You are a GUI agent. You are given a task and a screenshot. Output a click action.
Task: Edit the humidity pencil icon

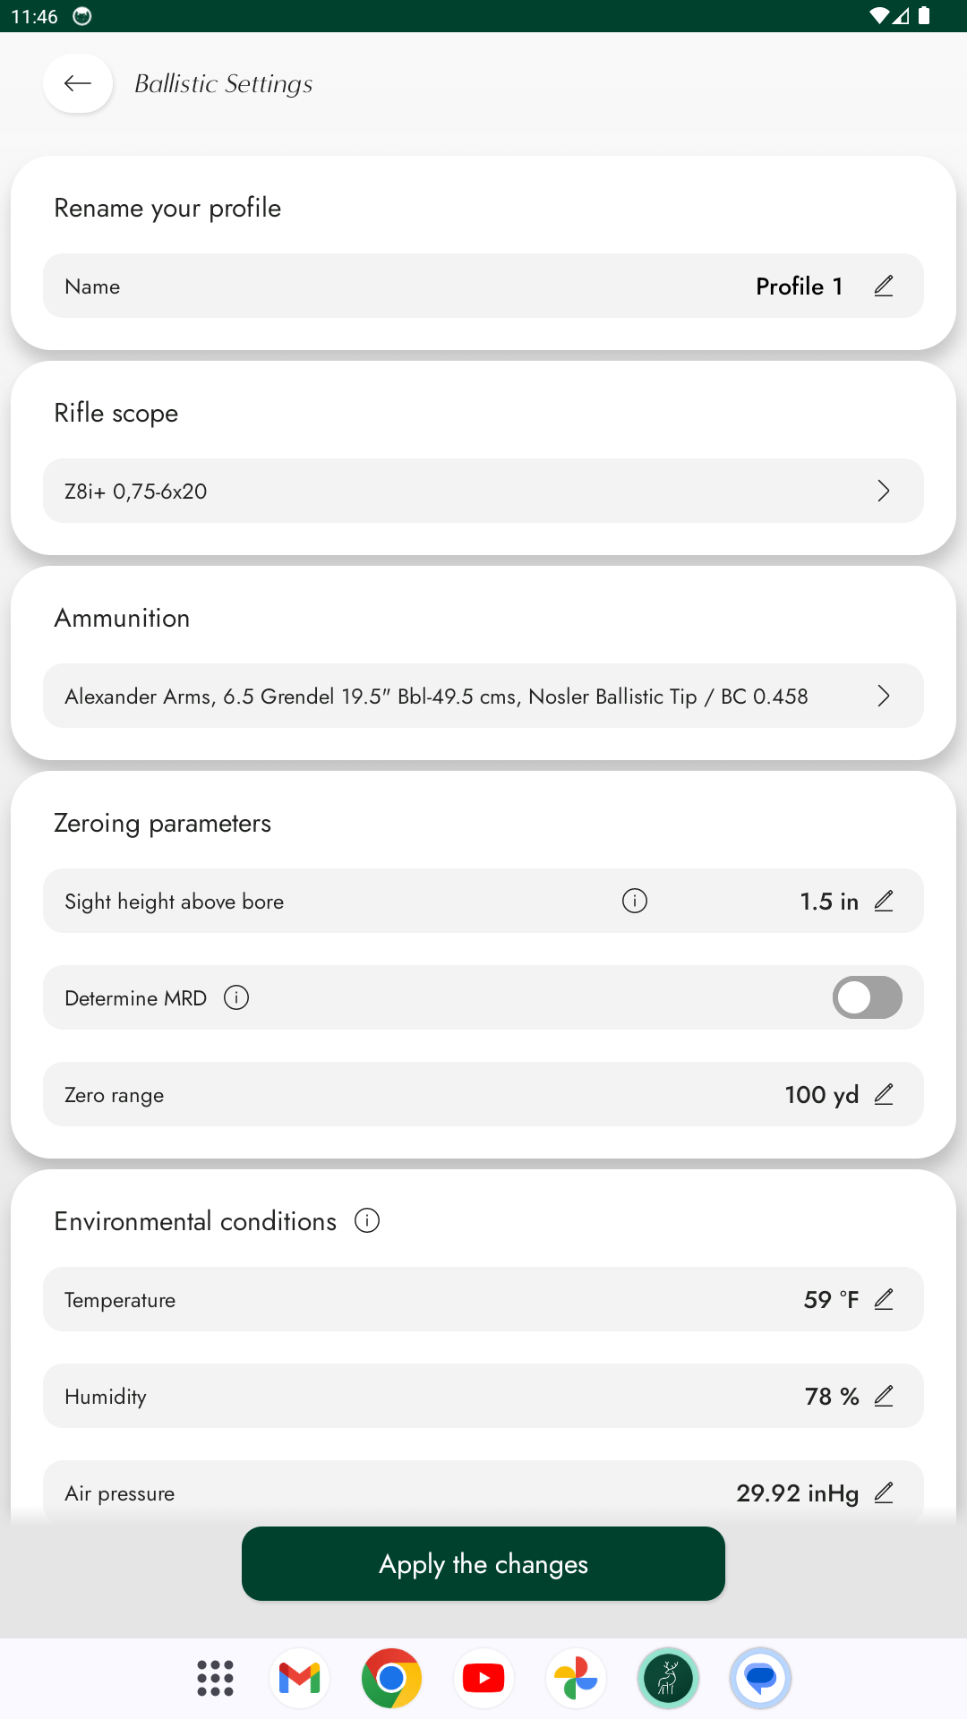point(884,1397)
